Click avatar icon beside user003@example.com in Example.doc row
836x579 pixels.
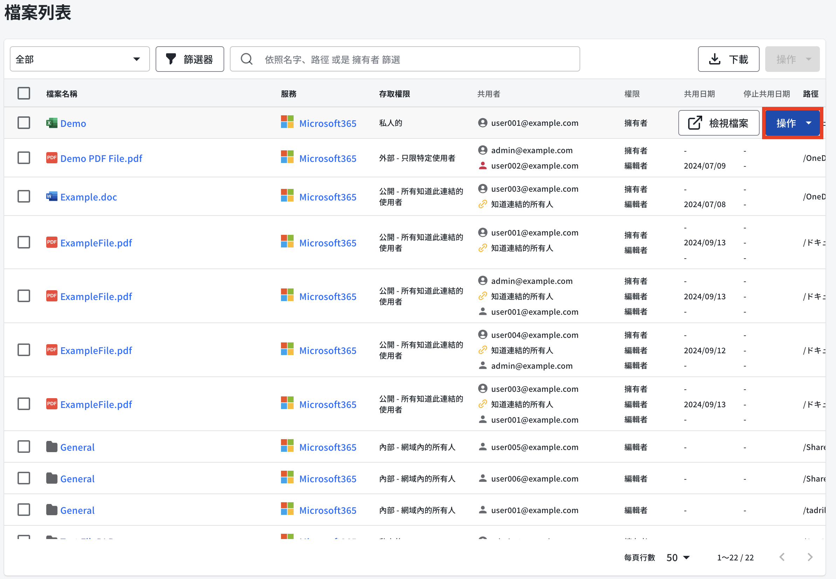coord(483,189)
